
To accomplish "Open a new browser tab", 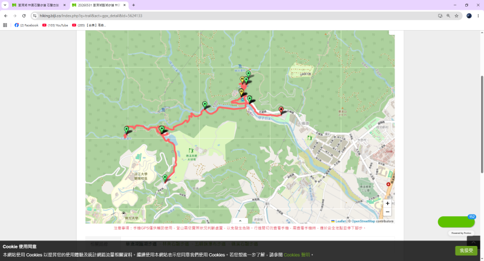I will pyautogui.click(x=133, y=5).
